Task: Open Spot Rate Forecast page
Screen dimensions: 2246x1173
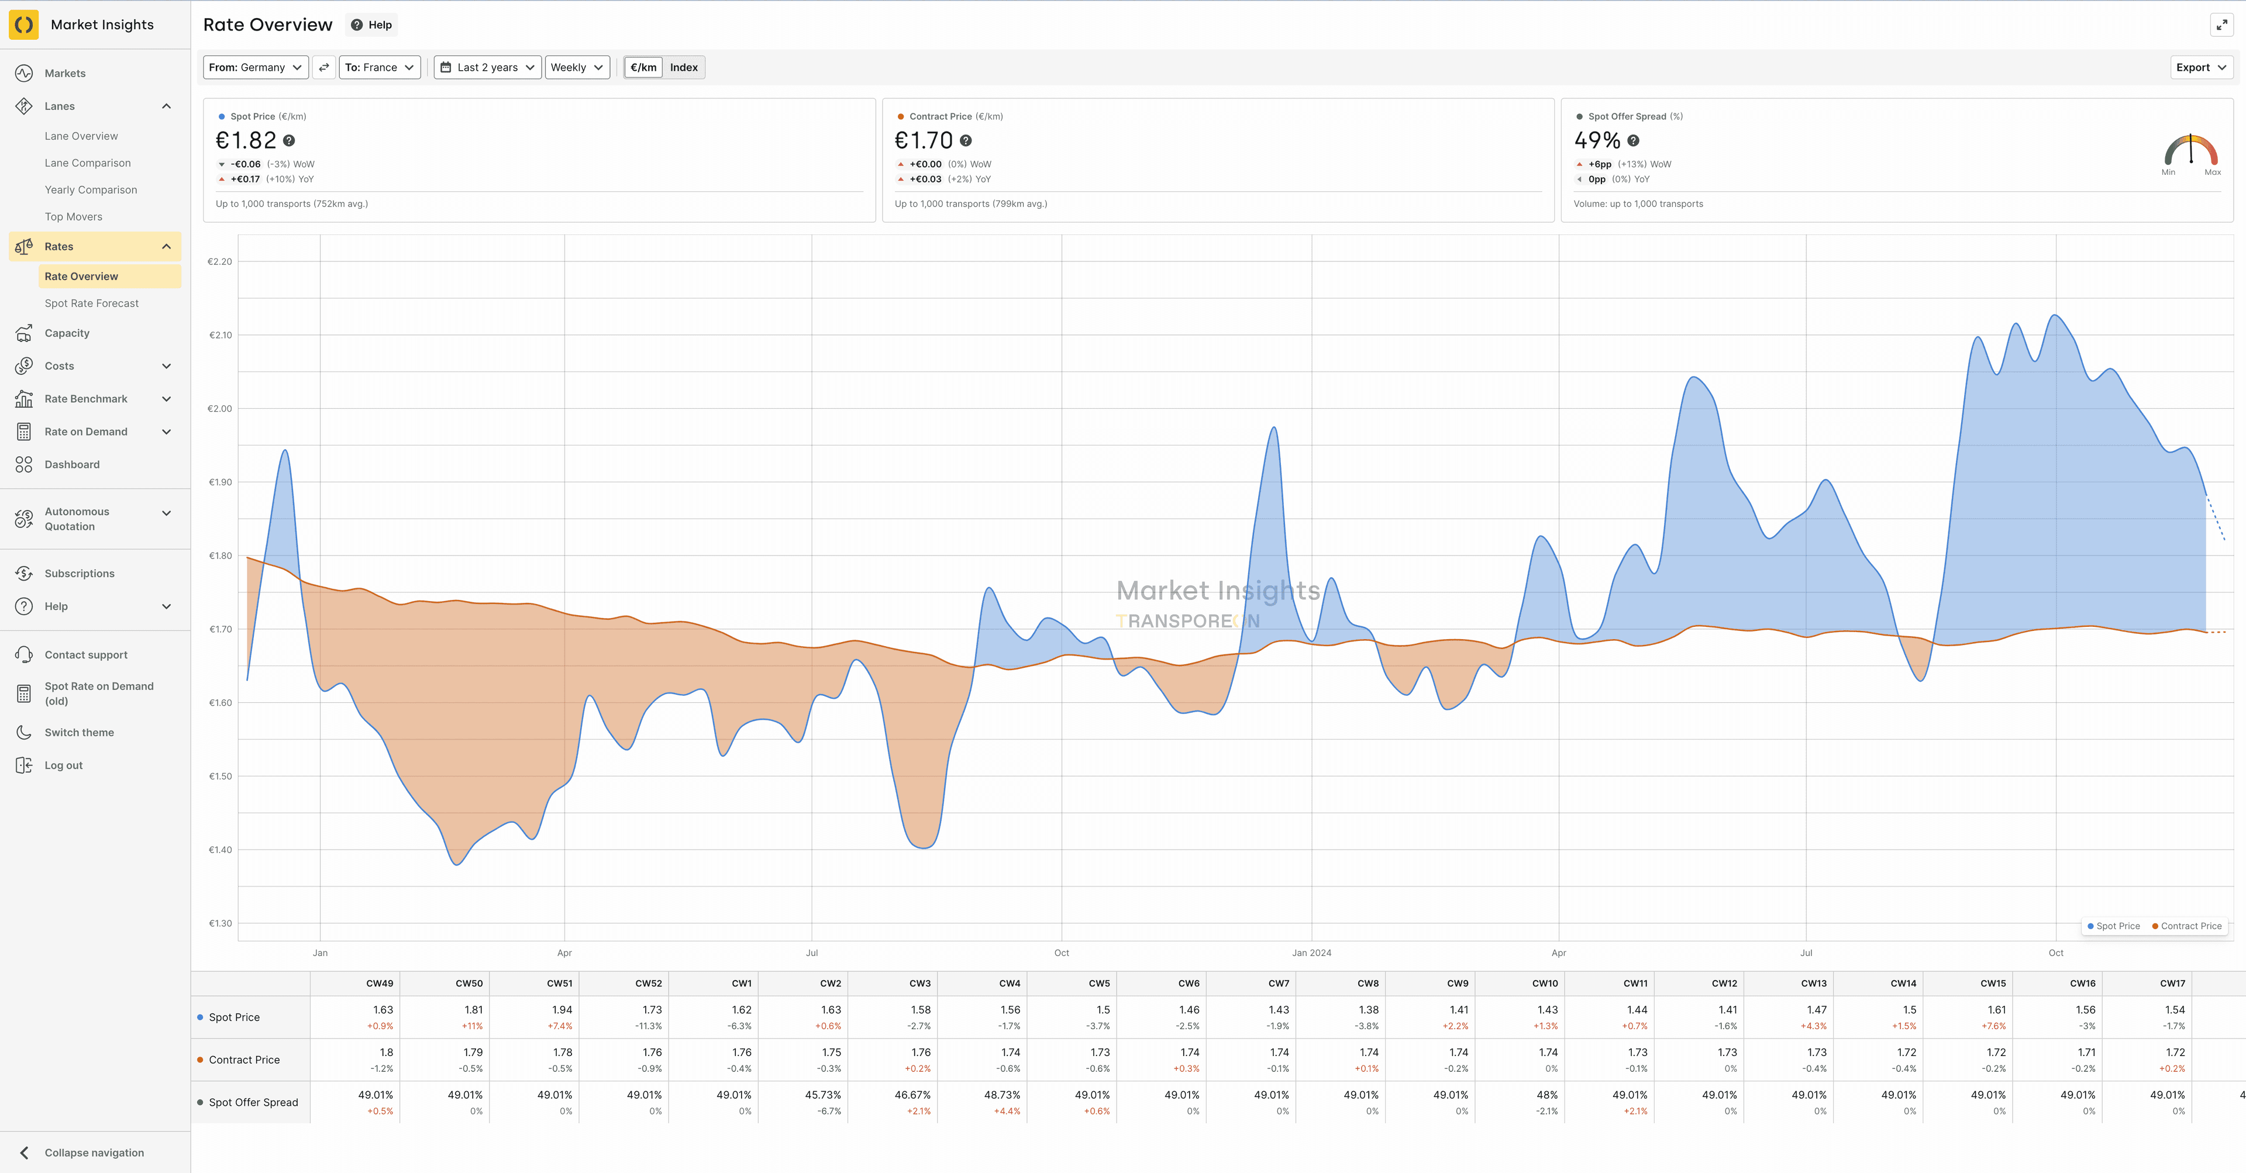Action: coord(92,303)
